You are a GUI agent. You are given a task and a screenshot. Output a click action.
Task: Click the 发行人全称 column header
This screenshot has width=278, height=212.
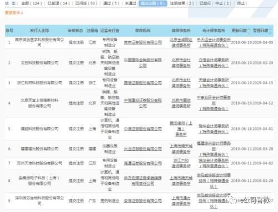tap(39, 31)
